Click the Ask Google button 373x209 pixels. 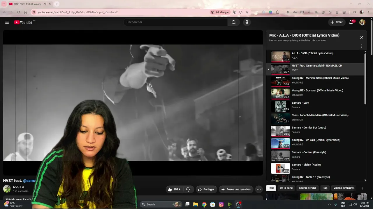220,12
